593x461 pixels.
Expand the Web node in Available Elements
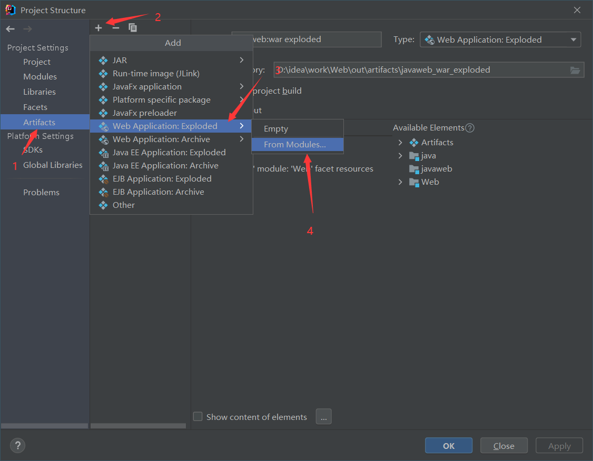[401, 182]
